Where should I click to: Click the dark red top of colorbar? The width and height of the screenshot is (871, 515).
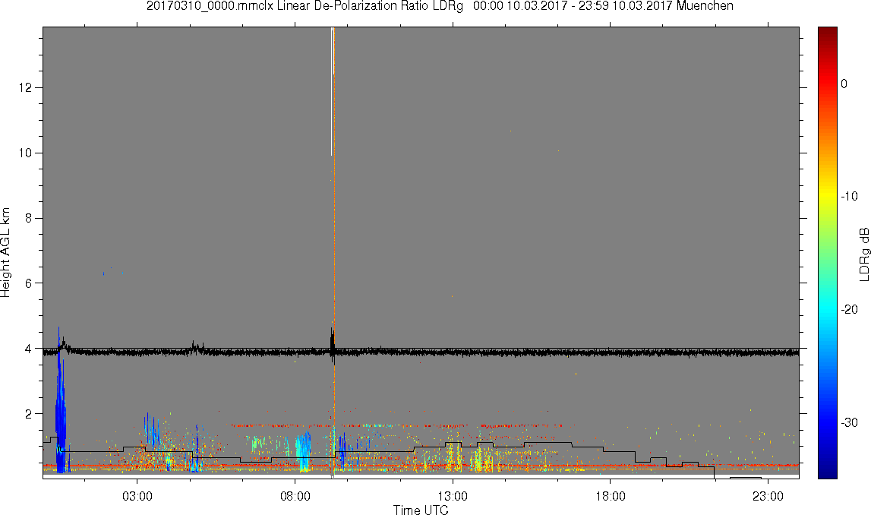click(828, 33)
